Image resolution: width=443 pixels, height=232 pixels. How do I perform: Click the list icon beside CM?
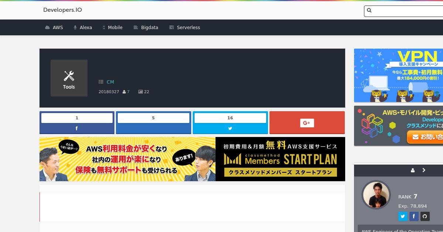(101, 82)
